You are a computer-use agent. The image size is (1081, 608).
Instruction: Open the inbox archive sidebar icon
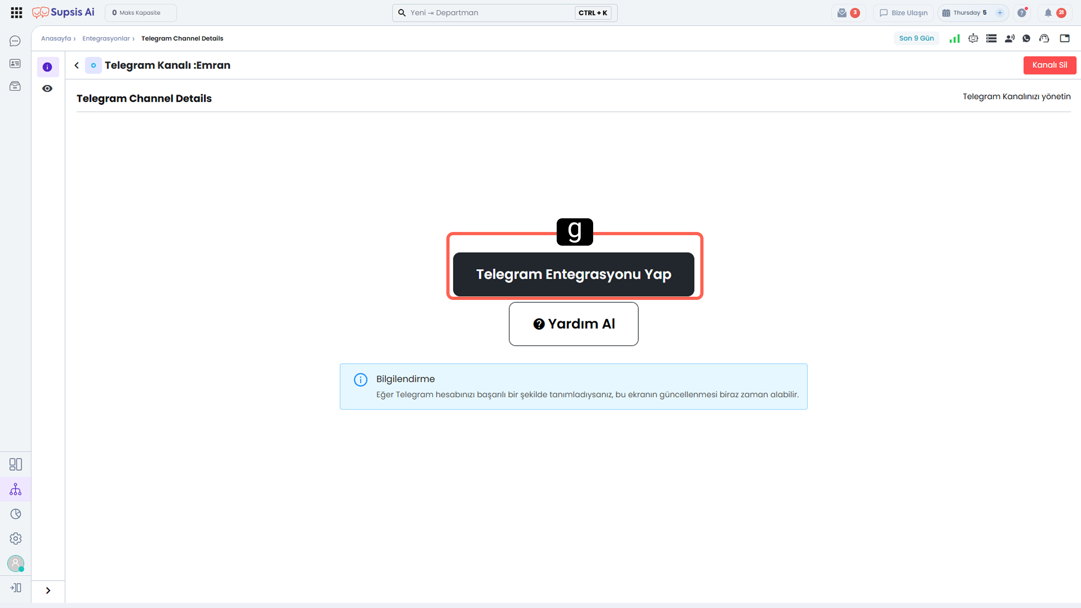pos(15,86)
